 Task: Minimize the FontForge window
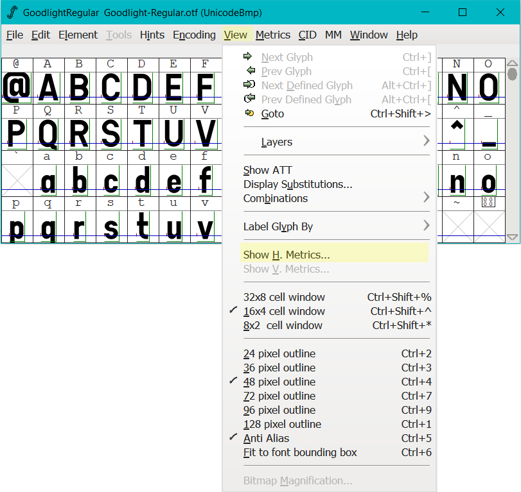(425, 12)
